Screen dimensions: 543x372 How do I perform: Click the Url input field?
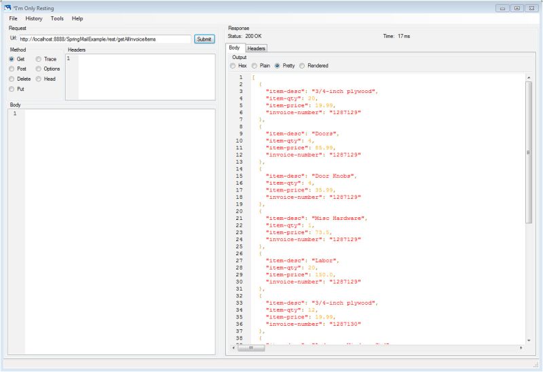(x=105, y=39)
